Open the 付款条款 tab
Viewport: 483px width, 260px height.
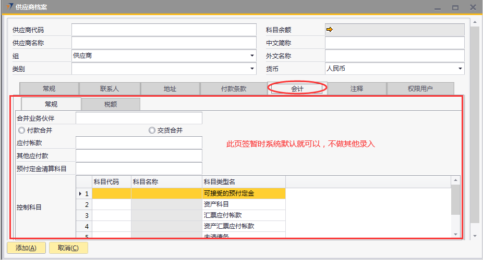[233, 89]
